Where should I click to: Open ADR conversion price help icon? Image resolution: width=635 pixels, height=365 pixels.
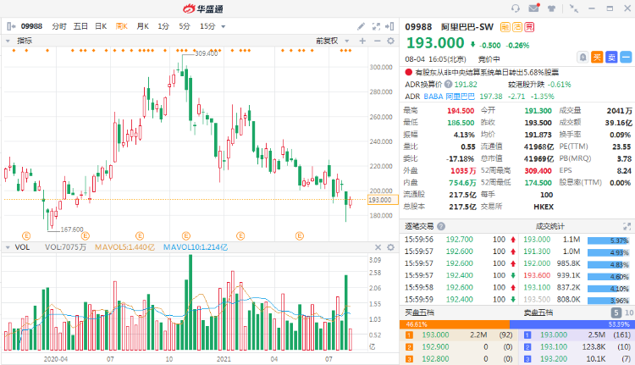[x=448, y=84]
